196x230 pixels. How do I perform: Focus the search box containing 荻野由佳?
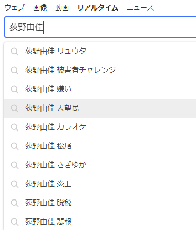[100, 27]
